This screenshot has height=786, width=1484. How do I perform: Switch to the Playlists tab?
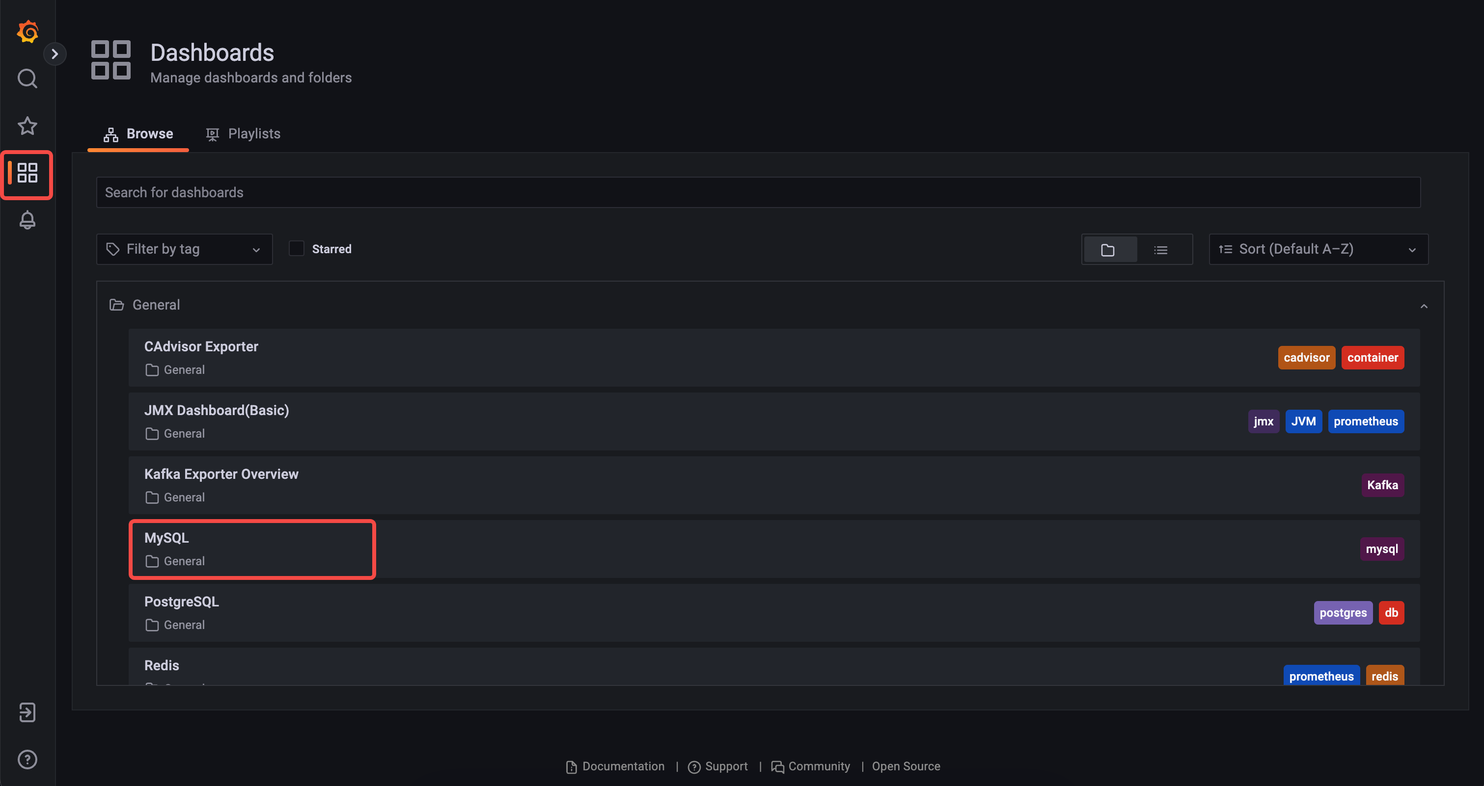[243, 134]
